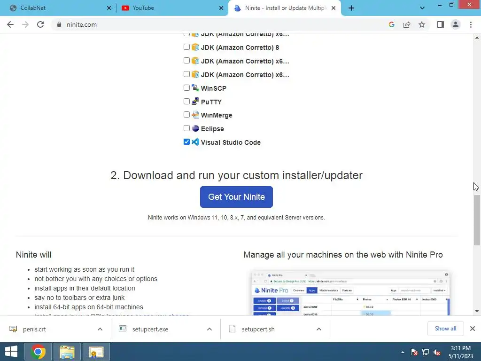Click Show all downloads button
Image resolution: width=481 pixels, height=361 pixels.
pyautogui.click(x=445, y=329)
